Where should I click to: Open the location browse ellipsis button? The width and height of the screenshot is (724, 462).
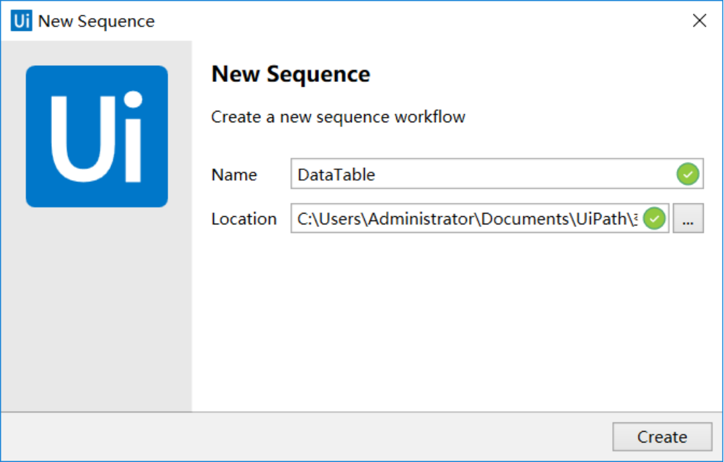(x=688, y=219)
